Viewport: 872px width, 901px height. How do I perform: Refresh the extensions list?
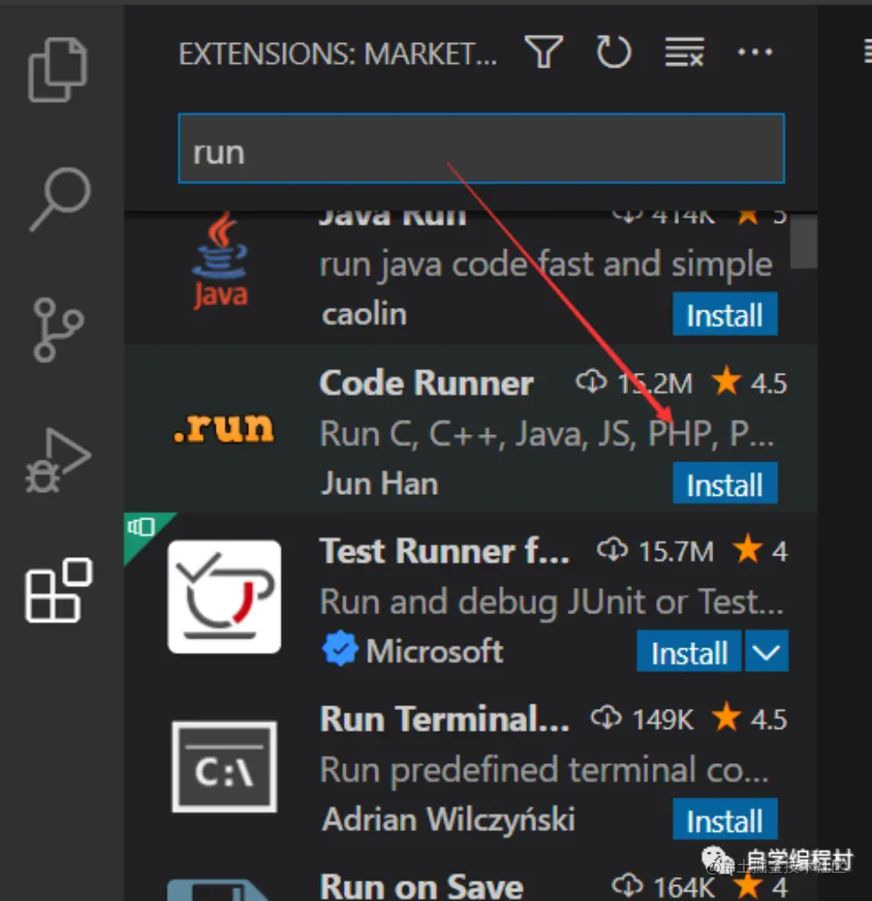[613, 52]
